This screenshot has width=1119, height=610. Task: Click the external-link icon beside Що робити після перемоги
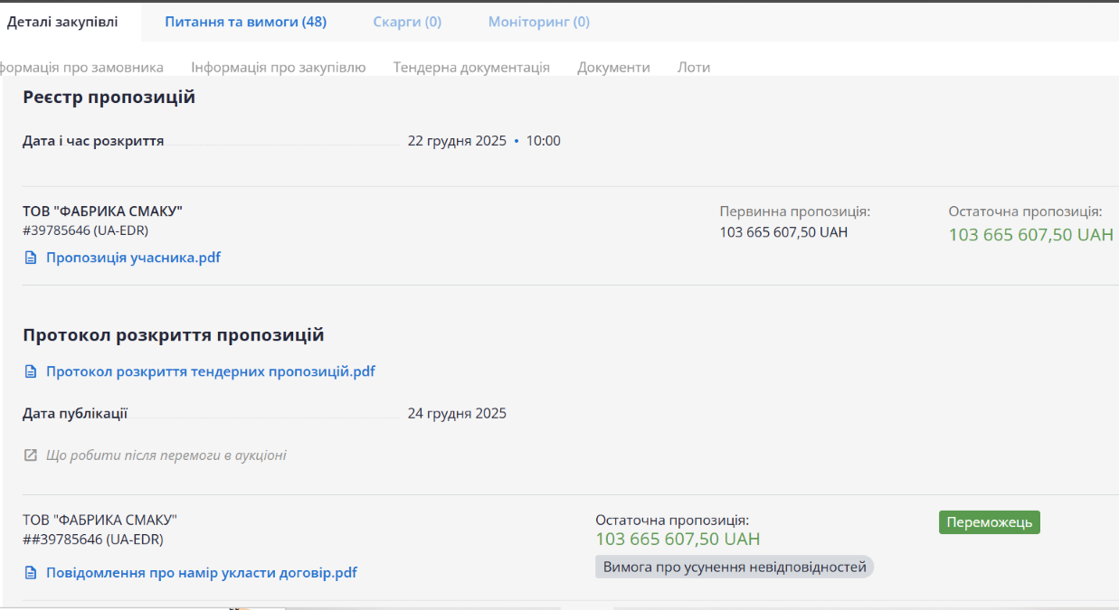(x=30, y=455)
